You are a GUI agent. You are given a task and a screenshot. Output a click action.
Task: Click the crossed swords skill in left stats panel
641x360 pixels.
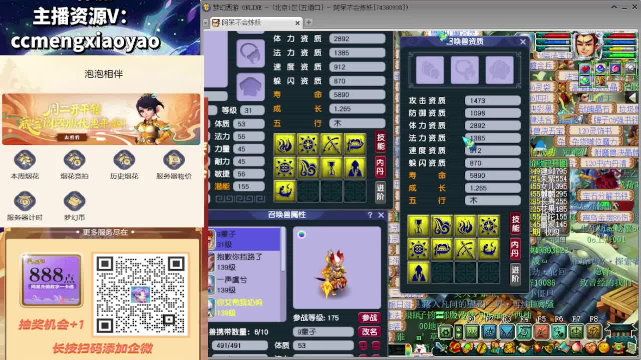tap(332, 144)
